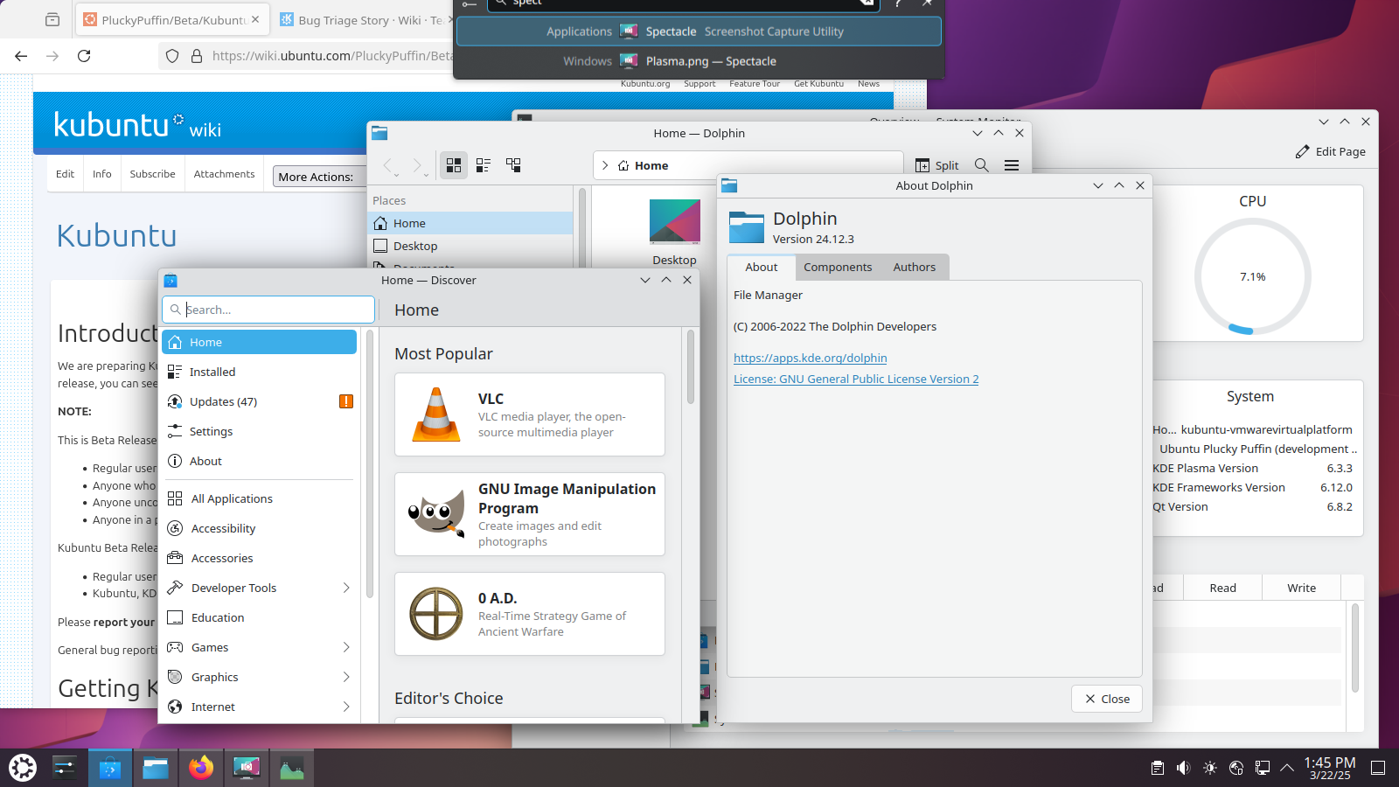The width and height of the screenshot is (1399, 787).
Task: Select Desktop in Dolphin Places
Action: click(472, 246)
